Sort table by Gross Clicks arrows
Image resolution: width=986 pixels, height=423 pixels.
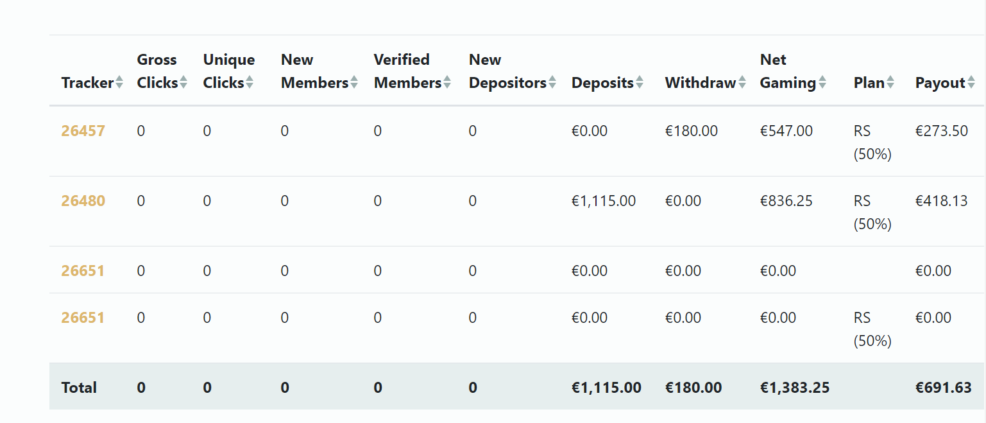coord(183,83)
